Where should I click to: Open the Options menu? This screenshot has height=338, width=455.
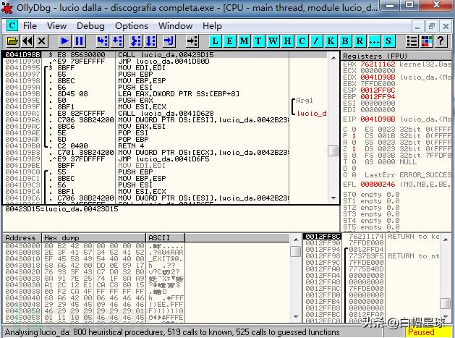(131, 25)
